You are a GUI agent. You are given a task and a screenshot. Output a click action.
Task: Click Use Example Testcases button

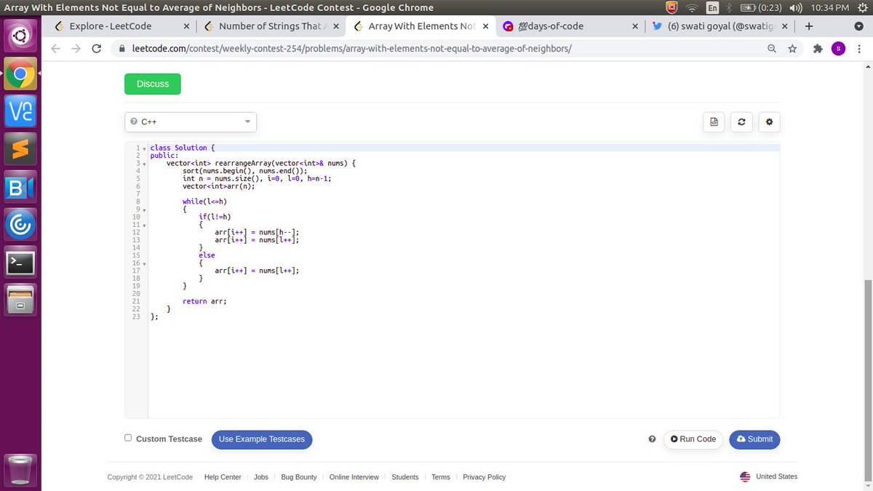(262, 439)
